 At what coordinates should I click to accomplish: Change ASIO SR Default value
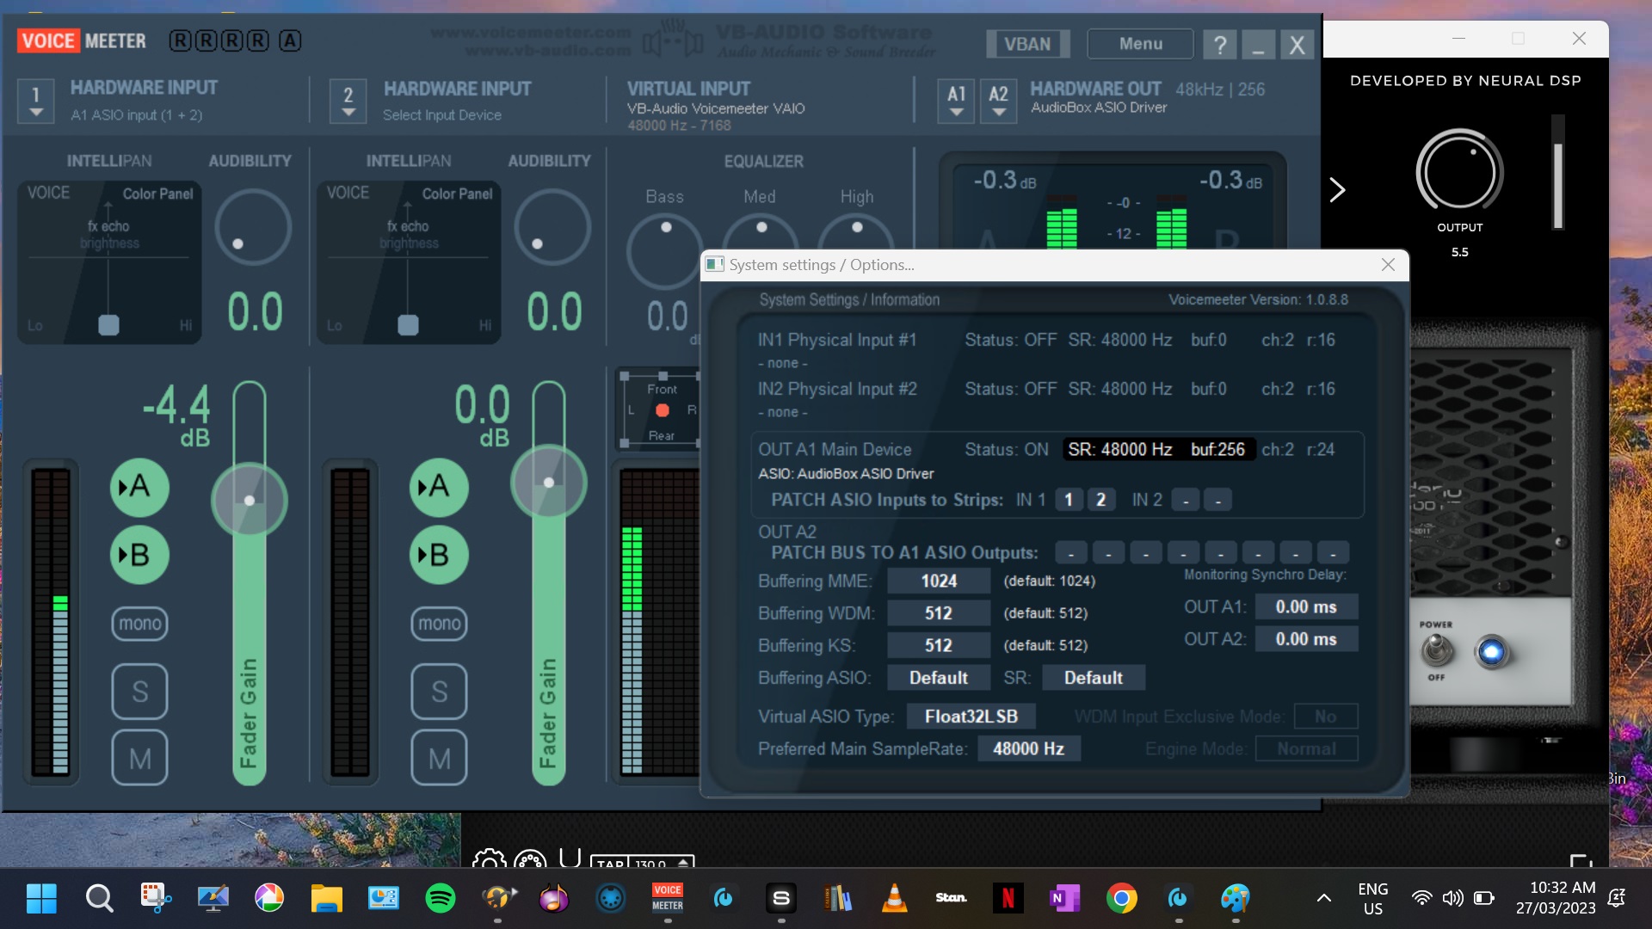click(x=1094, y=678)
